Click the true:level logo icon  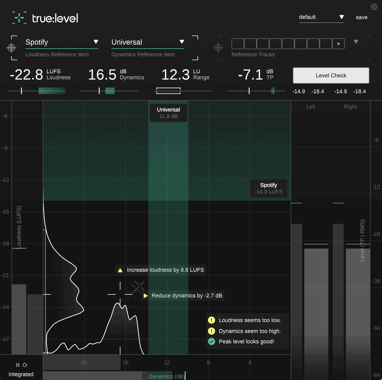pyautogui.click(x=19, y=18)
